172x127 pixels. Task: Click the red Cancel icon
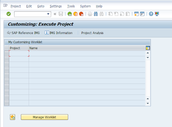[x=81, y=14]
